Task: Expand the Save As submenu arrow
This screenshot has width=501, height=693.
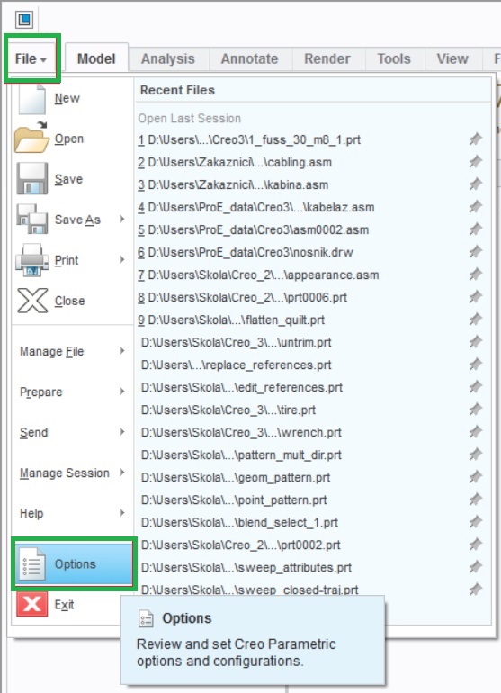Action: pos(122,220)
